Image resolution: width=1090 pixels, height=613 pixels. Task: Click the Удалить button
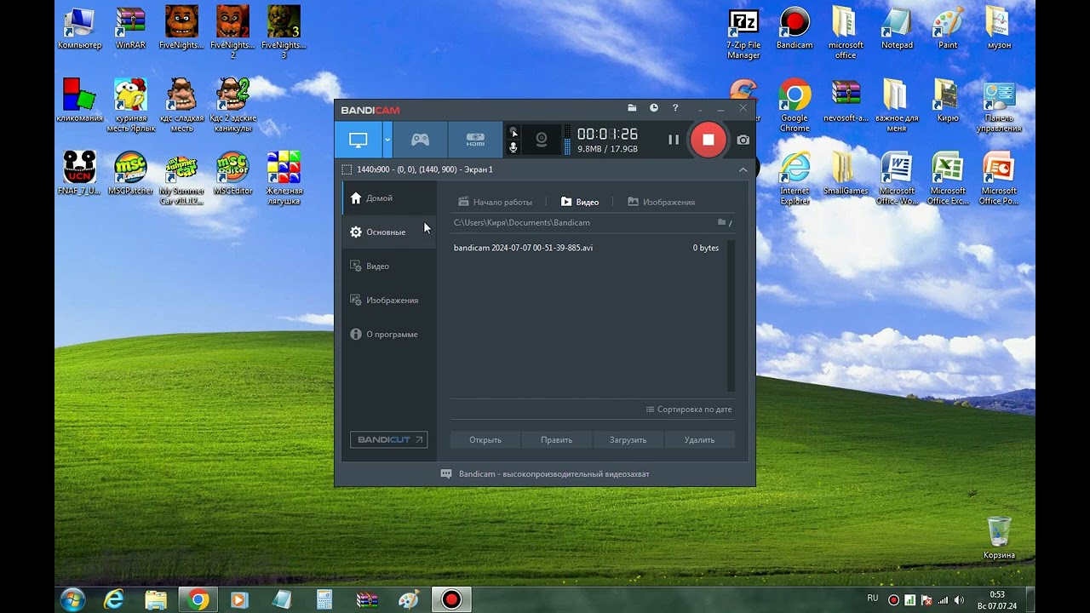pyautogui.click(x=699, y=440)
